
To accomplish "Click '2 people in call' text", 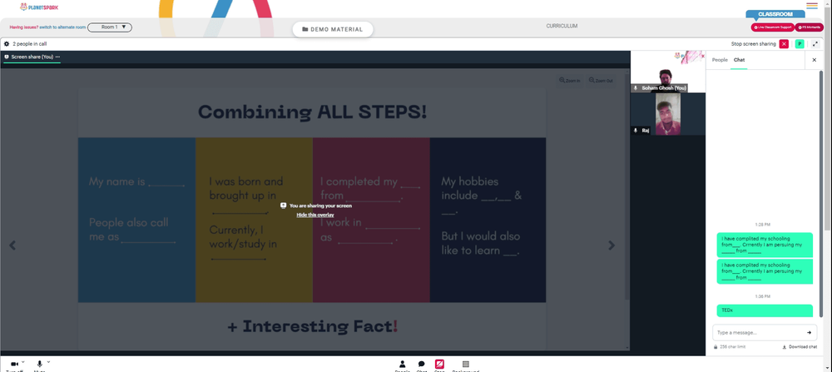I will coord(30,44).
